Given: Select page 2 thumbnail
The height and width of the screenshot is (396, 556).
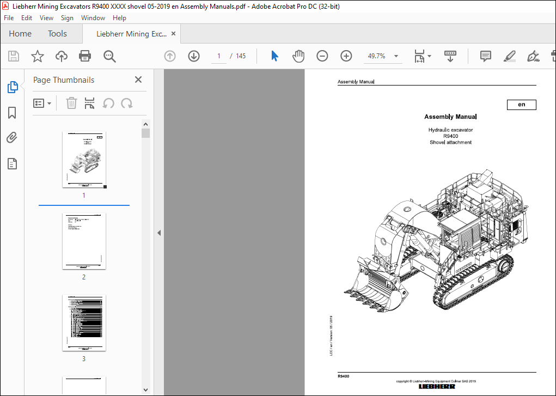Looking at the screenshot, I should point(84,241).
